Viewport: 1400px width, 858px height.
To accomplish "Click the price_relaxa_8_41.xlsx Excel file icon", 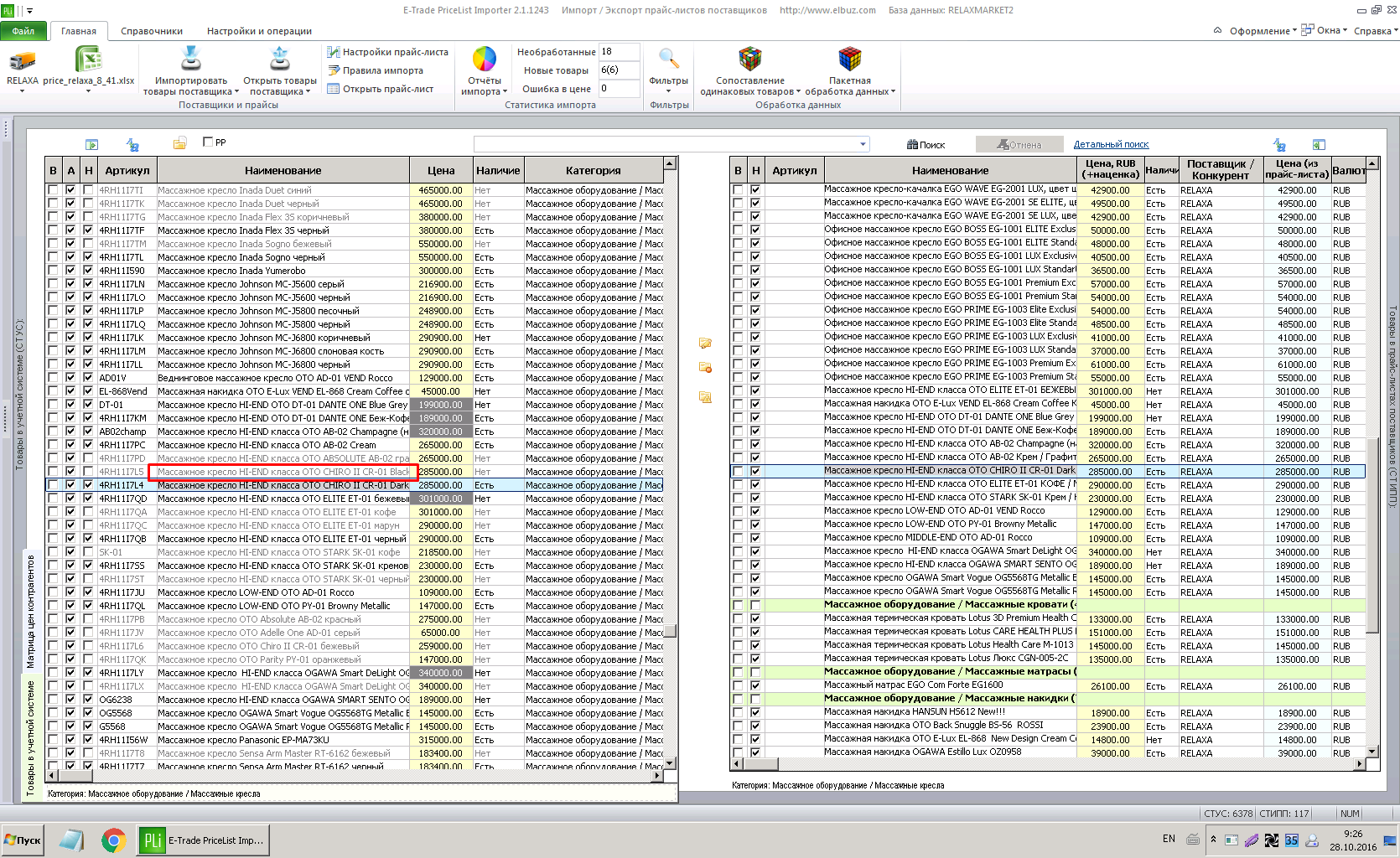I will (88, 60).
